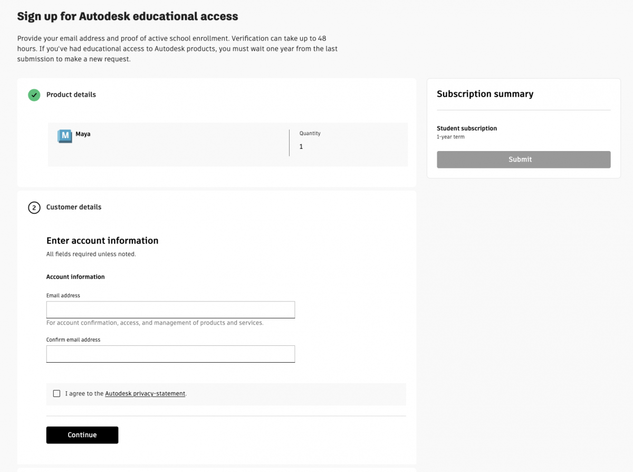Viewport: 633px width, 472px height.
Task: Click the Sign up for Autodesk educational access title
Action: pos(128,16)
